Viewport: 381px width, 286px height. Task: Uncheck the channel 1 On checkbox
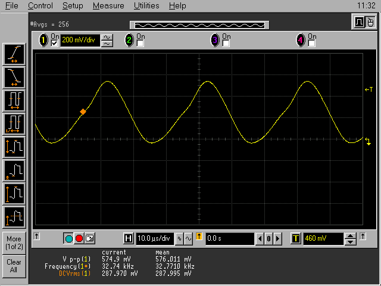click(x=54, y=43)
